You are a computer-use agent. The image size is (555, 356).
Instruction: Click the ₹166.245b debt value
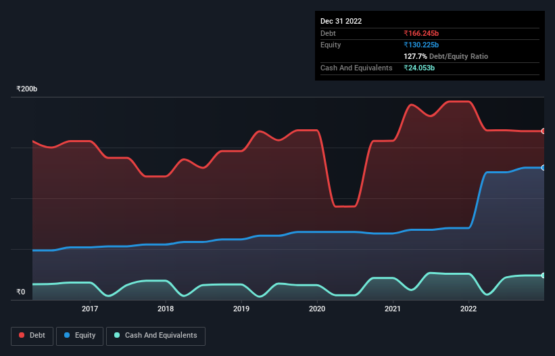coord(421,33)
